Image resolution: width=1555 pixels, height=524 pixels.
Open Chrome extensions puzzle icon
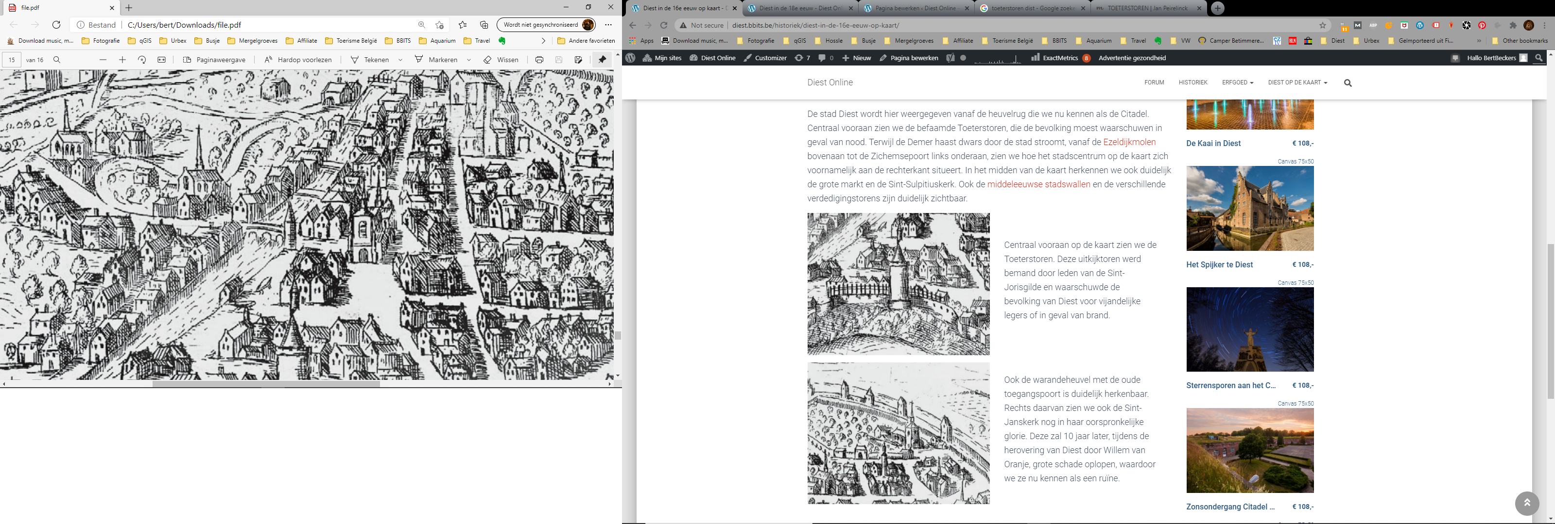pos(1513,25)
